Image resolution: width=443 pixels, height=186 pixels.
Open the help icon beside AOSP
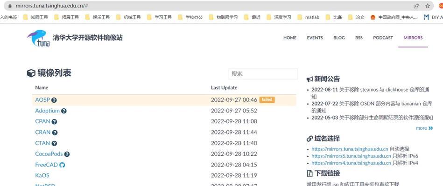(x=54, y=100)
